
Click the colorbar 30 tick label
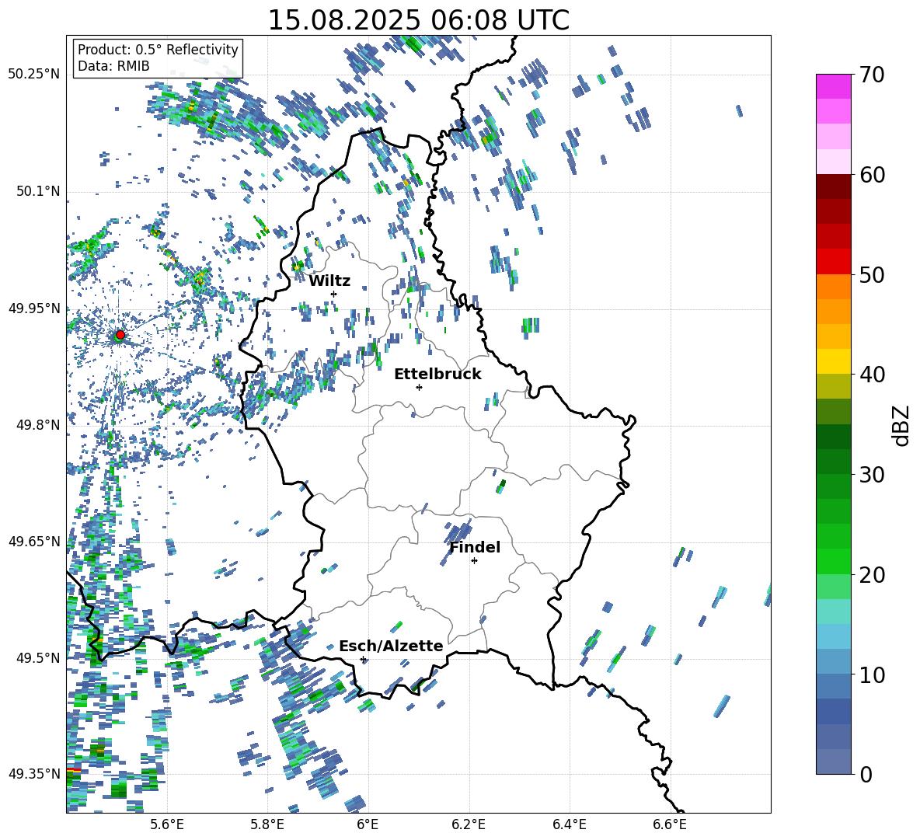pos(871,475)
